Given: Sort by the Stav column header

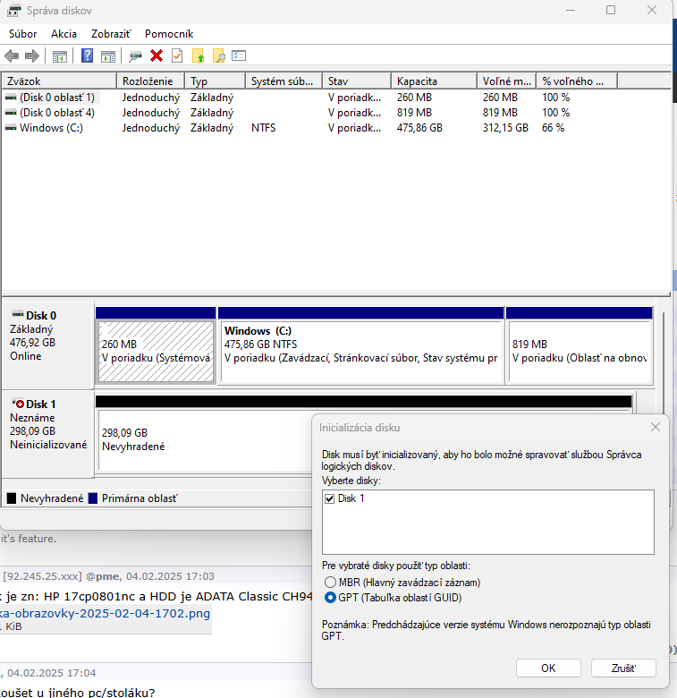Looking at the screenshot, I should point(357,81).
